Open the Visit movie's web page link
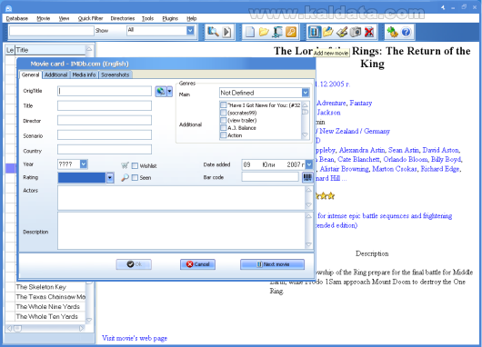Viewport: 482px width, 347px height. pos(135,338)
